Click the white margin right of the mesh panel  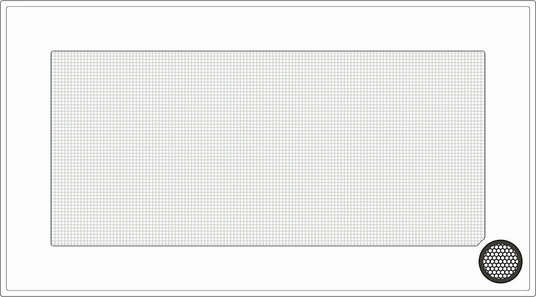point(508,146)
